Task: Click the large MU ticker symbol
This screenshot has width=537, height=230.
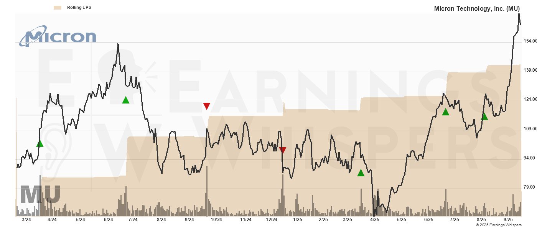Action: tap(40, 194)
